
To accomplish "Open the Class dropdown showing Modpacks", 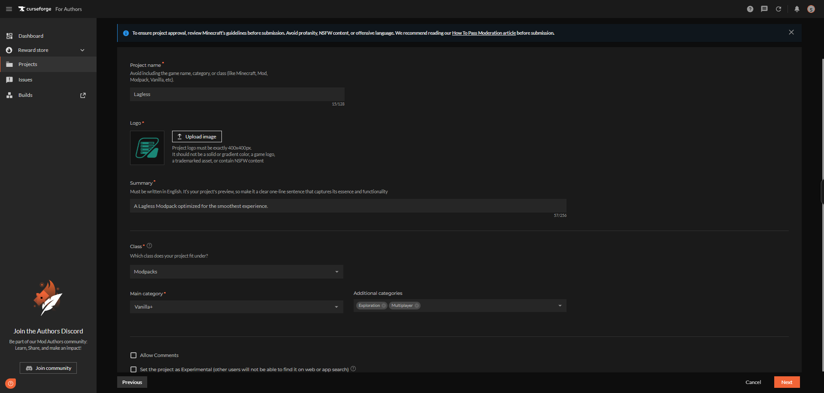I will pos(236,272).
